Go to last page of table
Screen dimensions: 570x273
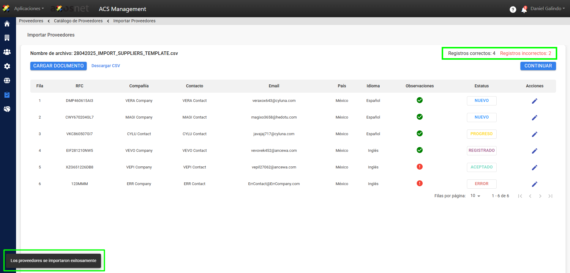click(550, 196)
